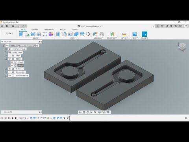This screenshot has width=189, height=142.
Task: Expand the Construction folder
Action: click(x=6, y=72)
